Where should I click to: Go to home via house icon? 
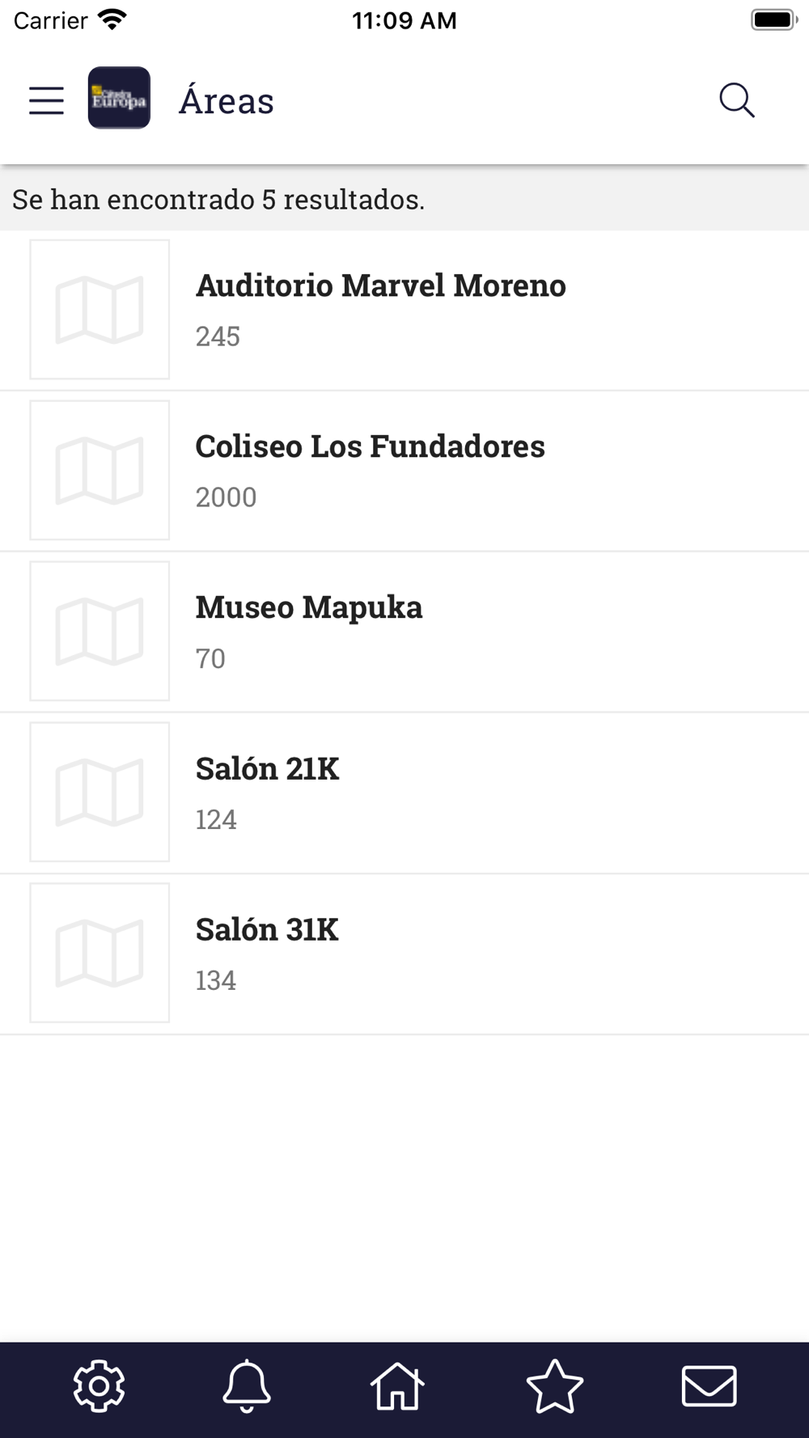397,1386
